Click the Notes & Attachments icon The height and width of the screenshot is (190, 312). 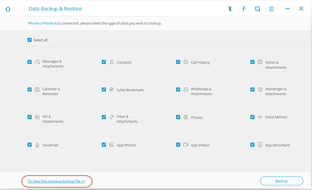[260, 62]
